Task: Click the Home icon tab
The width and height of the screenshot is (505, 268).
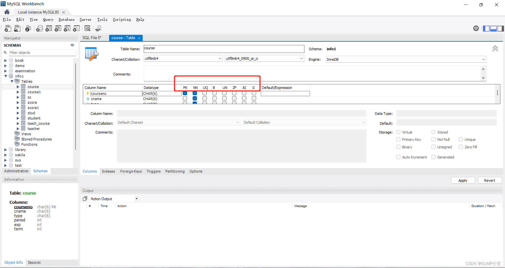Action: (7, 12)
